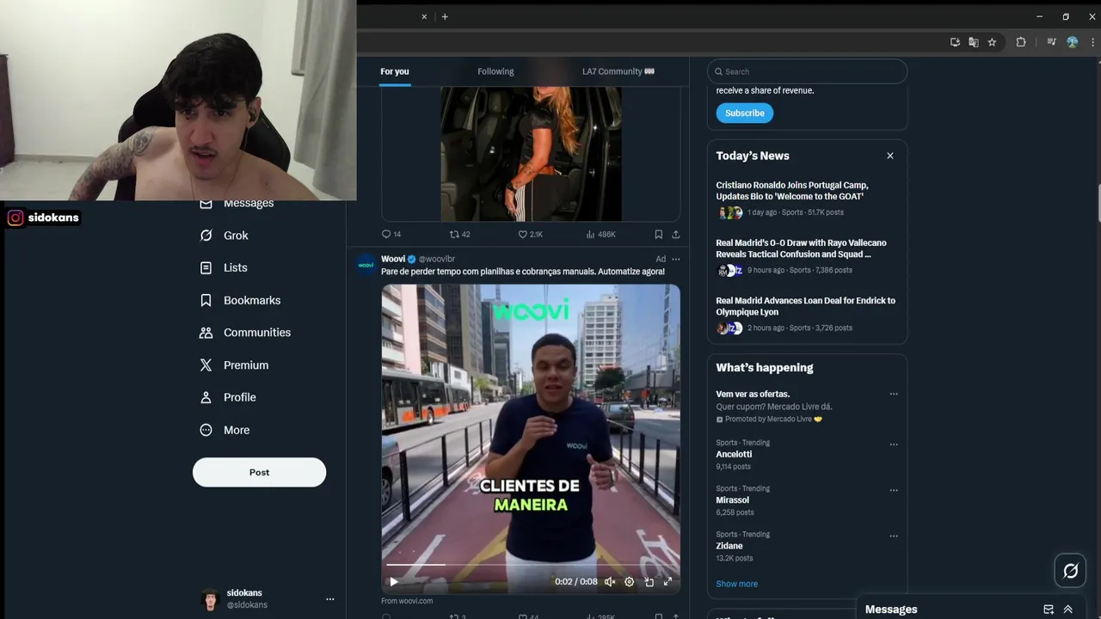The width and height of the screenshot is (1101, 619).
Task: Reply to the post with 14 replies
Action: coord(391,234)
